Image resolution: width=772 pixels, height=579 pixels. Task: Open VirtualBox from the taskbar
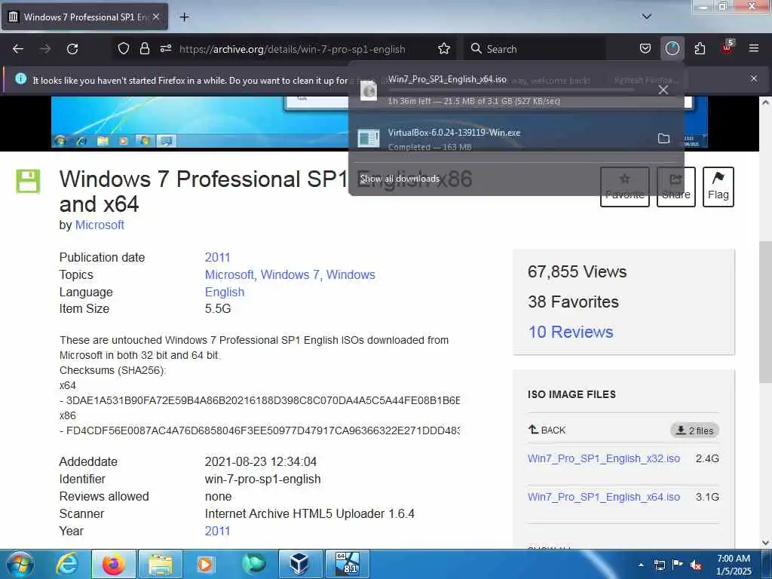[299, 564]
